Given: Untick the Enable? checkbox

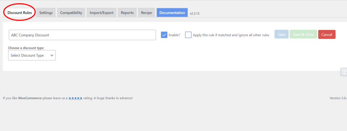Looking at the screenshot, I should tap(164, 35).
